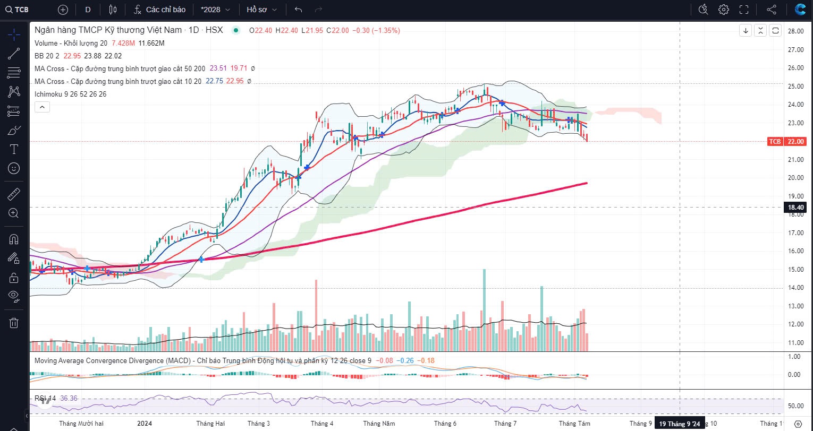Select Ichimoku 9 26 52 26 26 legend
This screenshot has height=431, width=813.
click(x=70, y=94)
